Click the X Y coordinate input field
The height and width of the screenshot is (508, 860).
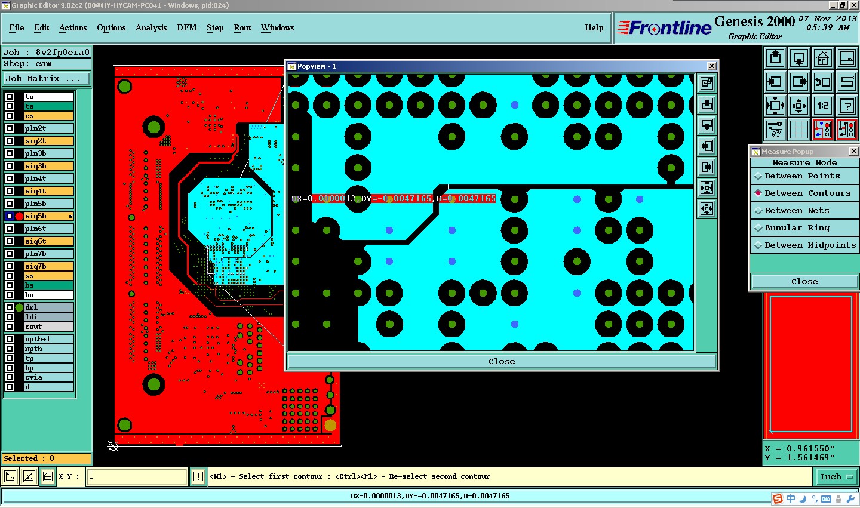point(137,476)
